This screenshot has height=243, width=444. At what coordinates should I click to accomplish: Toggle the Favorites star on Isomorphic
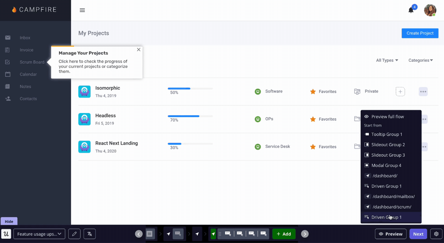point(313,91)
